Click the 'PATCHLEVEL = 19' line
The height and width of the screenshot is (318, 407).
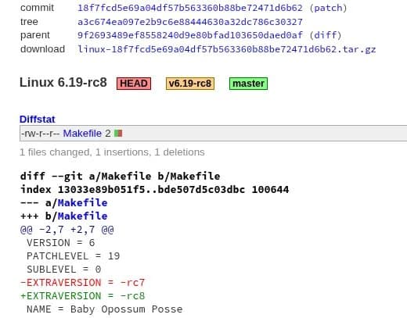pyautogui.click(x=73, y=256)
